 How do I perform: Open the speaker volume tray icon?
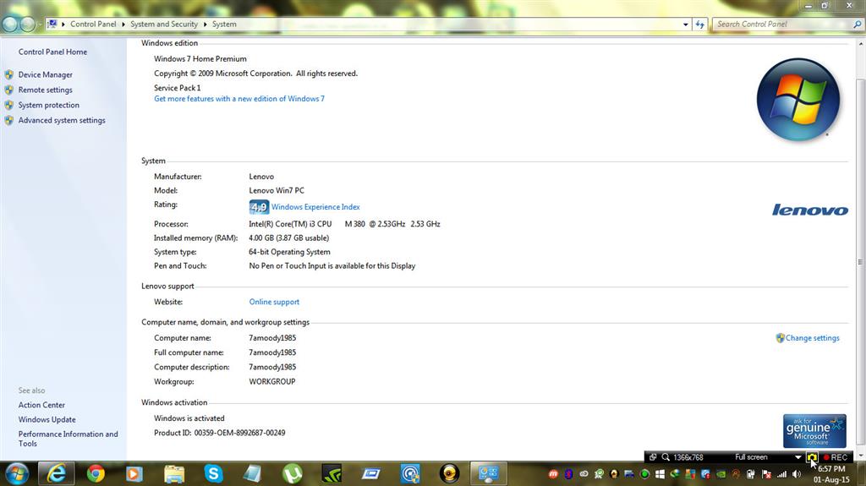click(797, 474)
